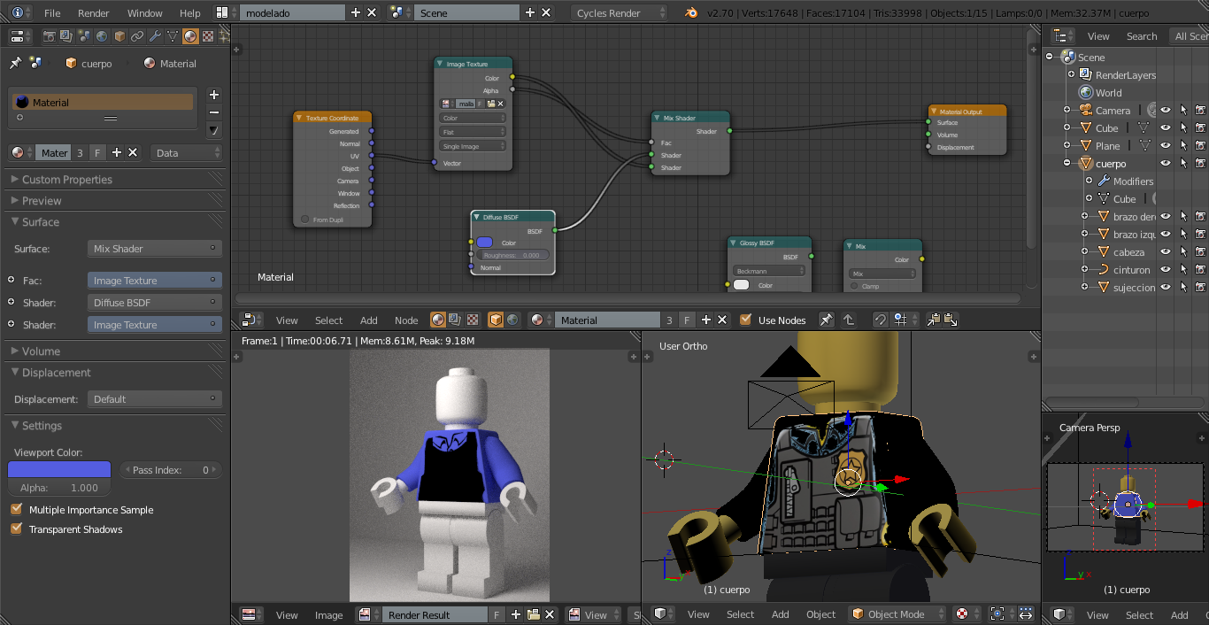Screen dimensions: 1209x625
Task: Open the World properties globe tab
Action: click(x=102, y=36)
